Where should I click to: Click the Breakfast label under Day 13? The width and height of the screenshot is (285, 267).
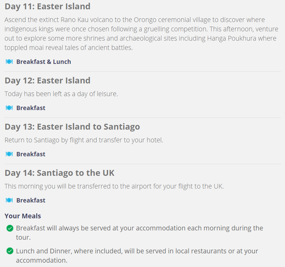31,154
